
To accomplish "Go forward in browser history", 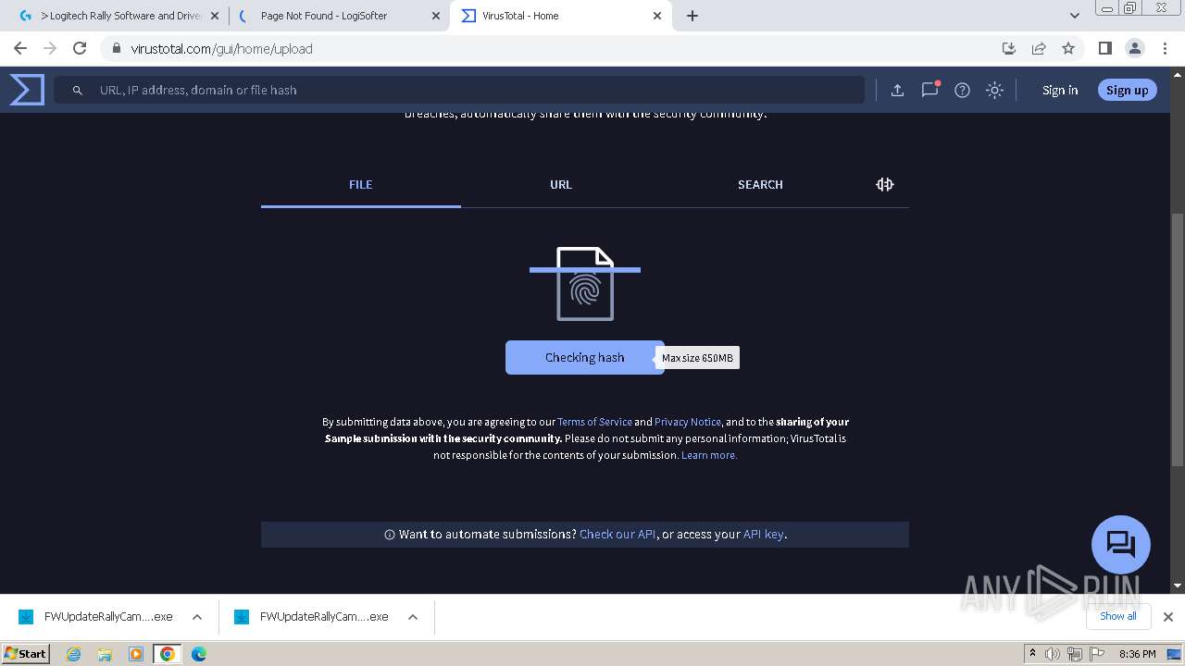I will tap(50, 48).
